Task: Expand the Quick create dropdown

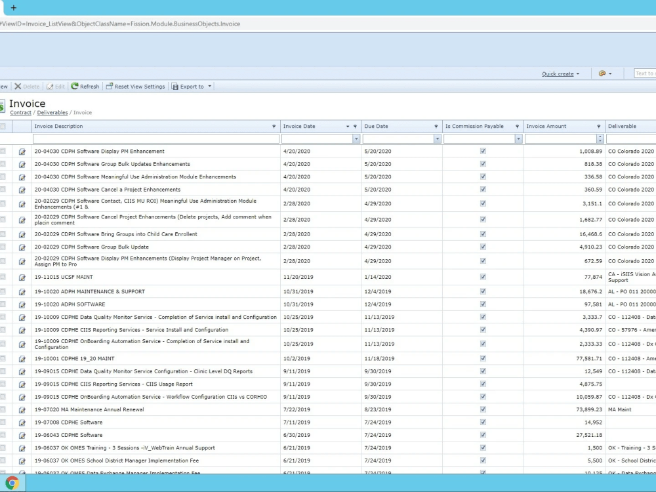Action: (x=560, y=73)
